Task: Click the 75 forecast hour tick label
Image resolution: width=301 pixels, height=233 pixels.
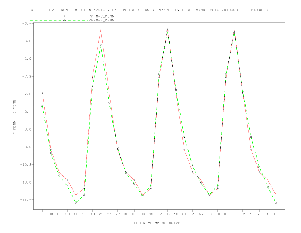Action: tap(251, 214)
